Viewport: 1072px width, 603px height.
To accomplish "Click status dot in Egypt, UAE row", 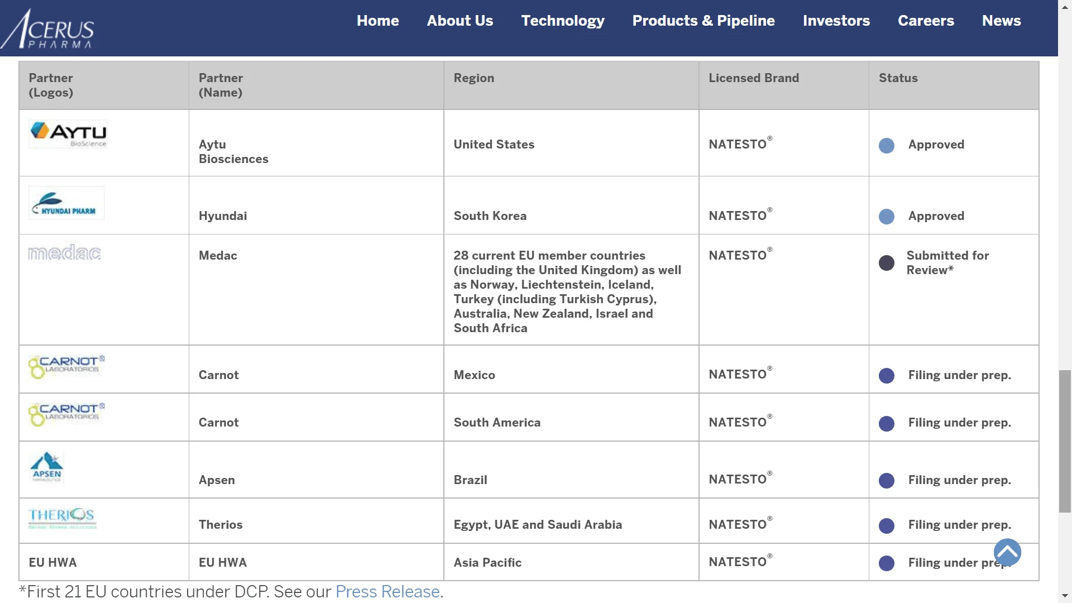I will pyautogui.click(x=887, y=526).
